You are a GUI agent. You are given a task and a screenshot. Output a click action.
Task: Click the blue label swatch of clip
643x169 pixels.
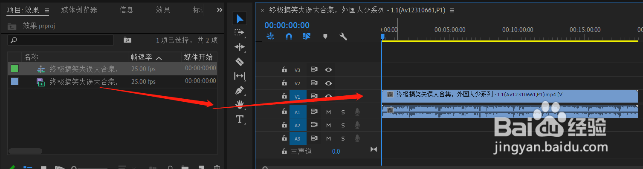14,82
